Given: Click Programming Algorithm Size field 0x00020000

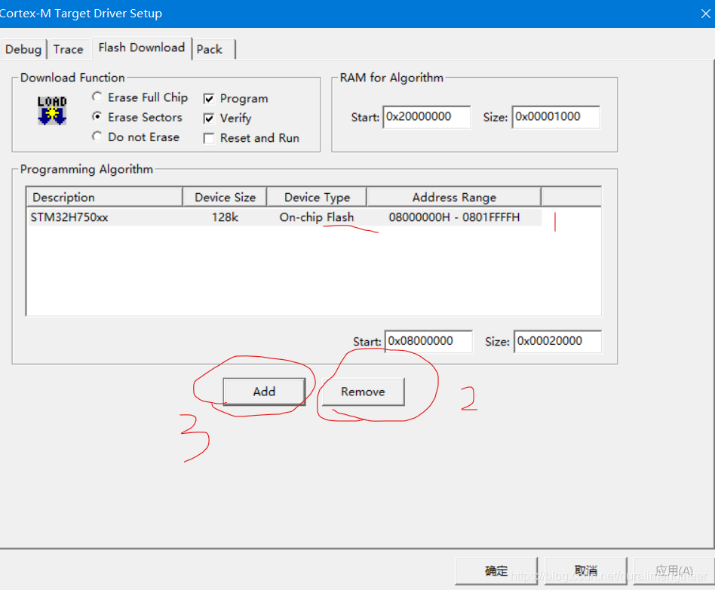Looking at the screenshot, I should tap(557, 341).
